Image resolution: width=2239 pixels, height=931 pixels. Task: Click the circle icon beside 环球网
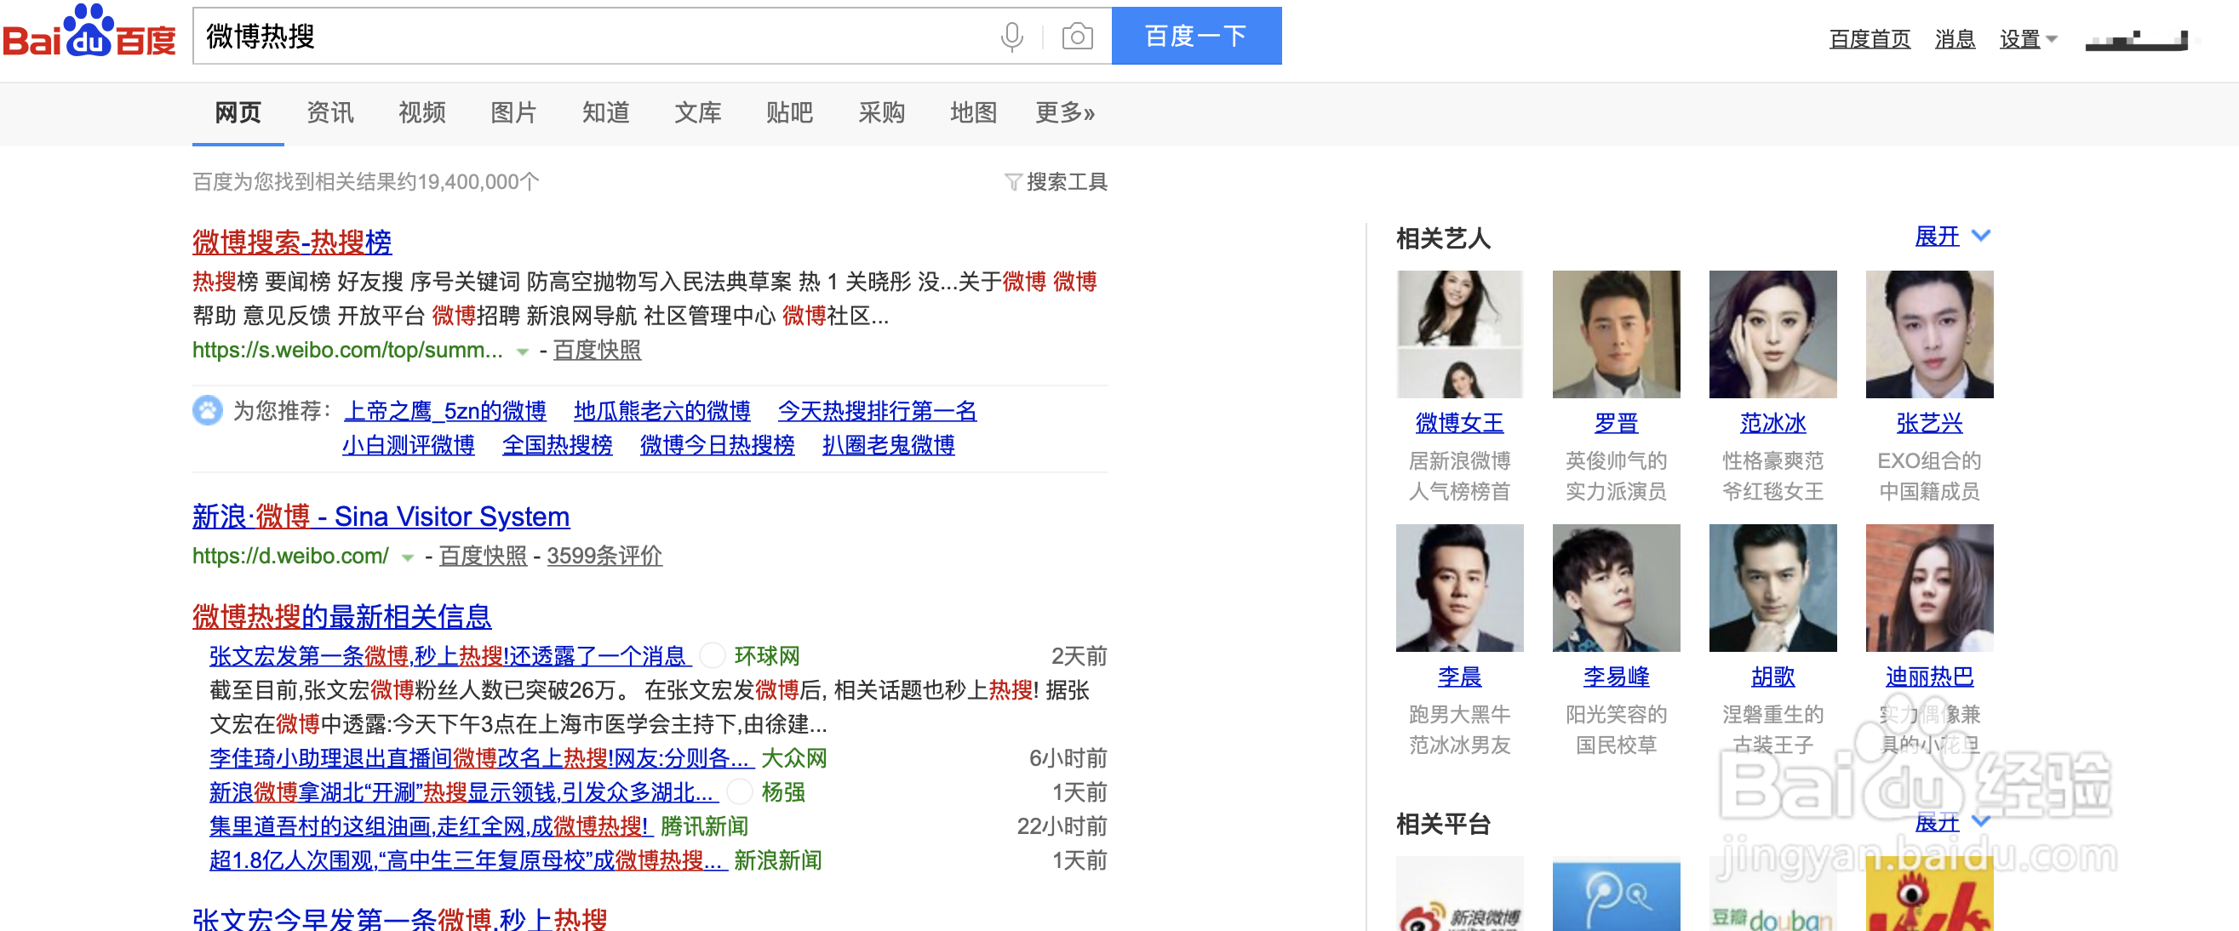pyautogui.click(x=712, y=655)
